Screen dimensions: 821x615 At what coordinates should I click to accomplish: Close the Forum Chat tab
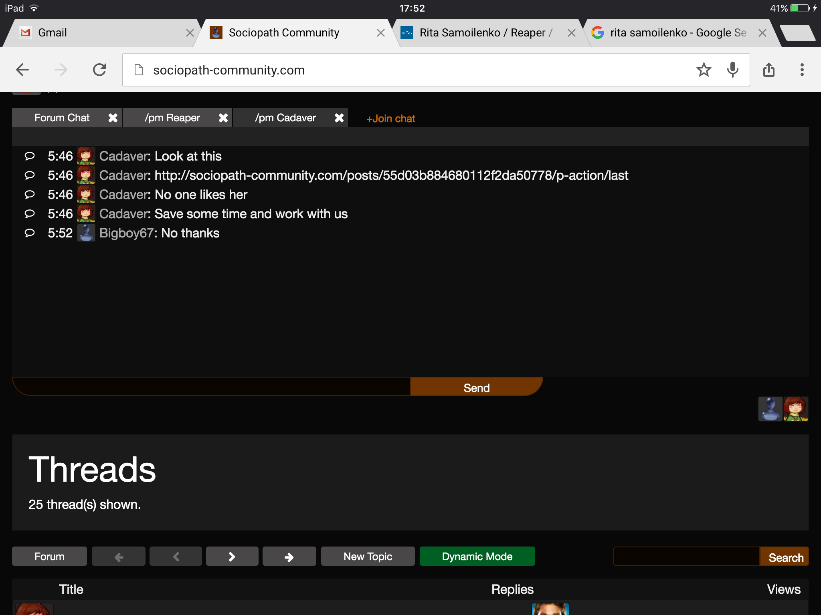click(113, 118)
